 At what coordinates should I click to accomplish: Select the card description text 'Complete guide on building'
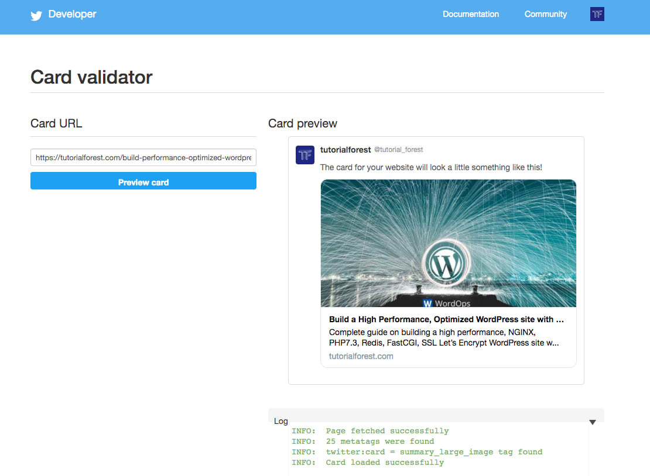click(443, 337)
